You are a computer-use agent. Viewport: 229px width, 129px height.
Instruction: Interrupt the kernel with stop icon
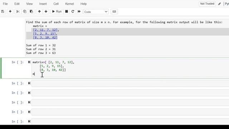[67, 11]
